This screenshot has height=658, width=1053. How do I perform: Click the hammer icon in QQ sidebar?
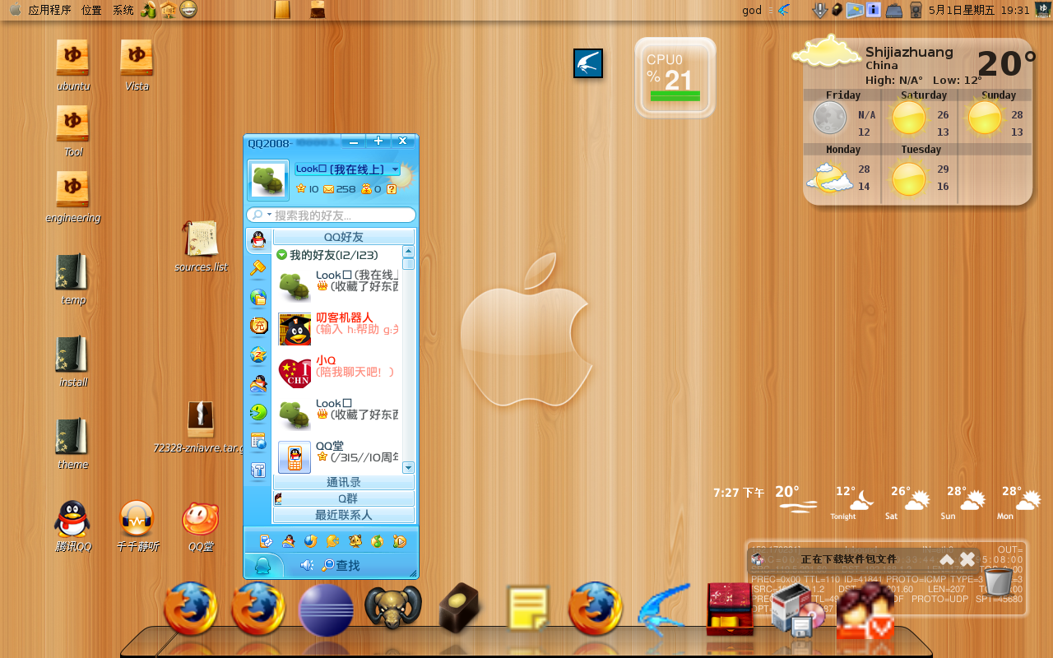[x=258, y=268]
